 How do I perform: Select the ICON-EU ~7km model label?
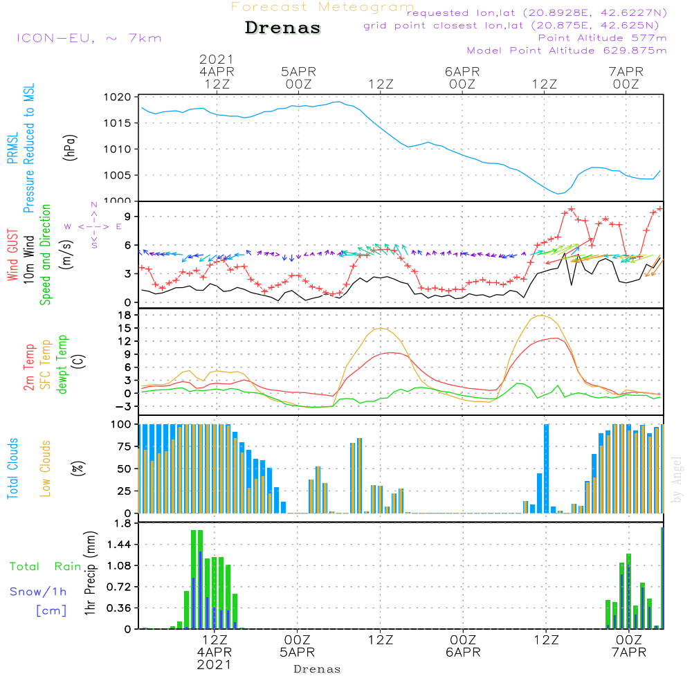[x=88, y=38]
